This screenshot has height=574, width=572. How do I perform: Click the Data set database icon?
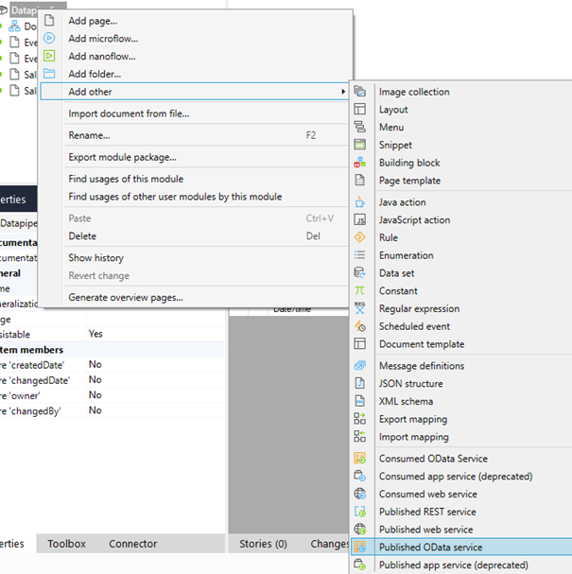click(x=359, y=272)
